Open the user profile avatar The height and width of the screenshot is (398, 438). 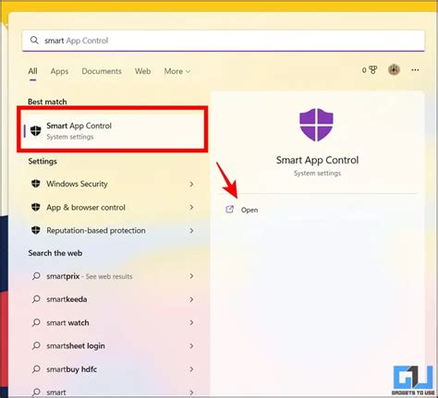(x=394, y=70)
